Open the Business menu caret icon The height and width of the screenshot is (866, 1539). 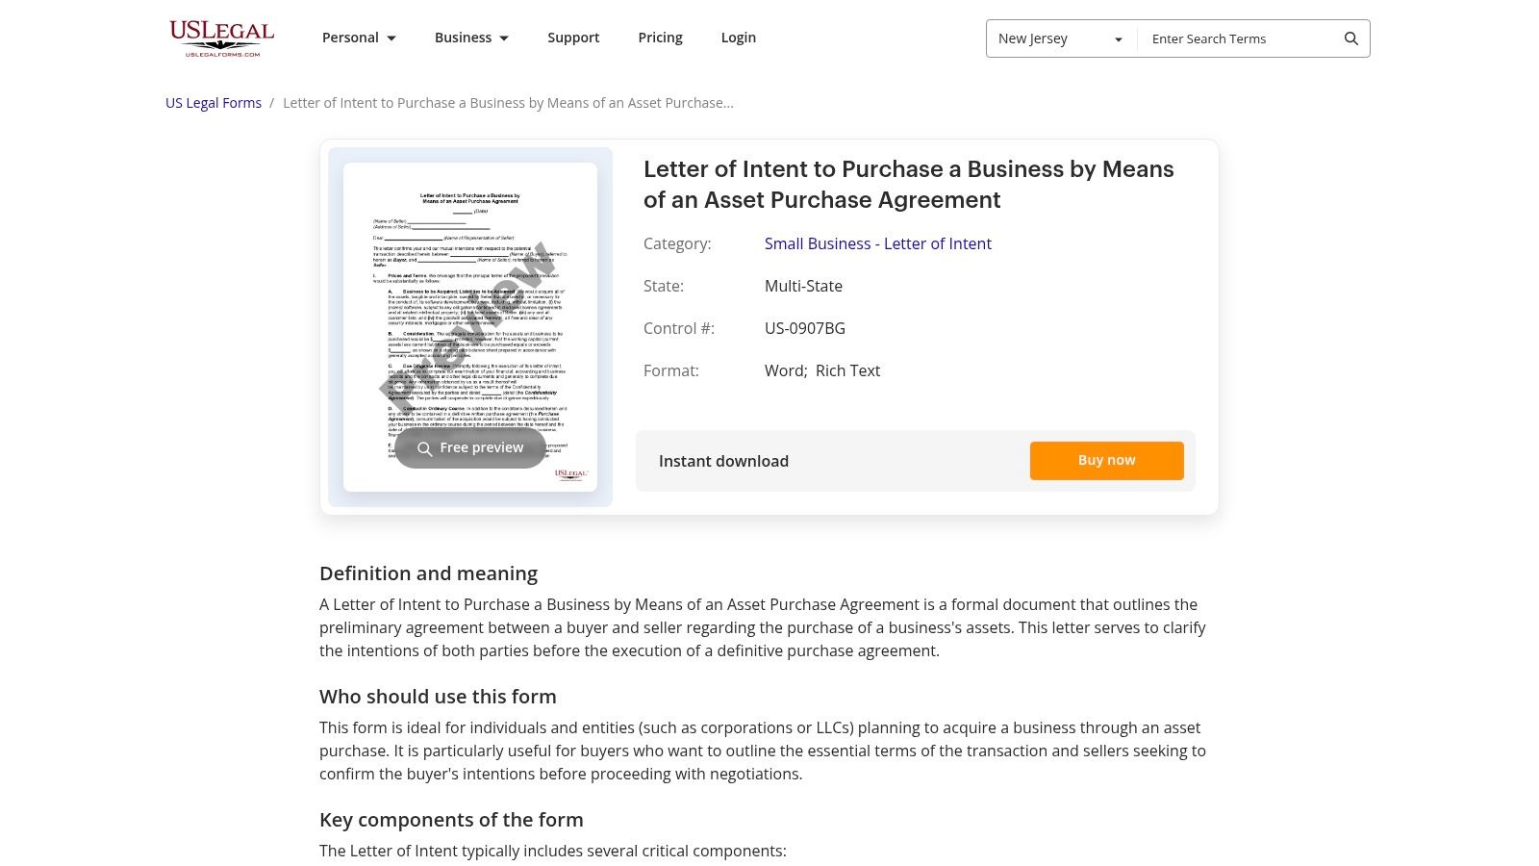coord(504,38)
